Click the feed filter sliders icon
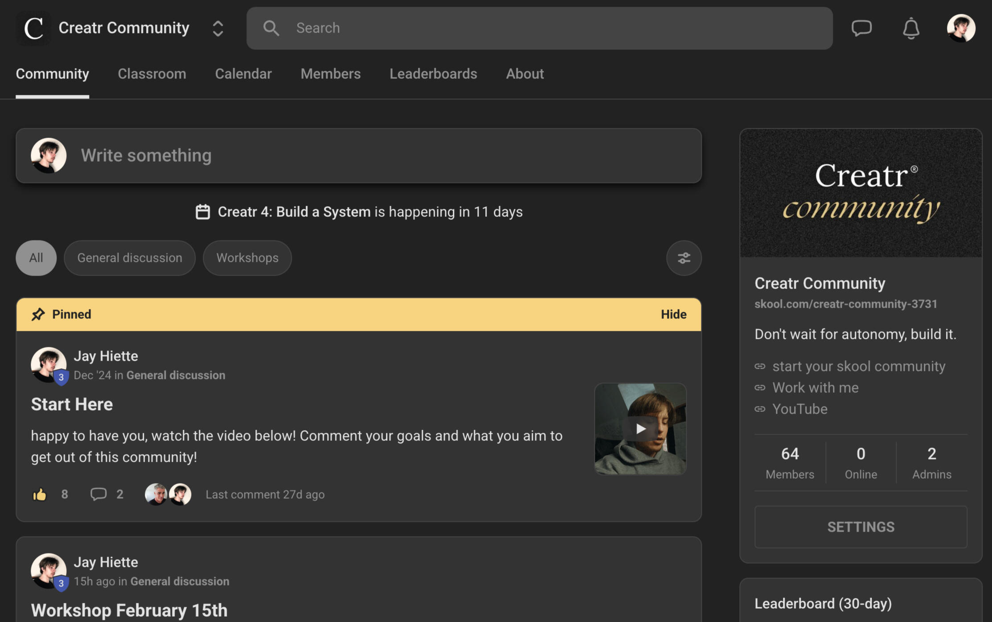 pos(684,258)
